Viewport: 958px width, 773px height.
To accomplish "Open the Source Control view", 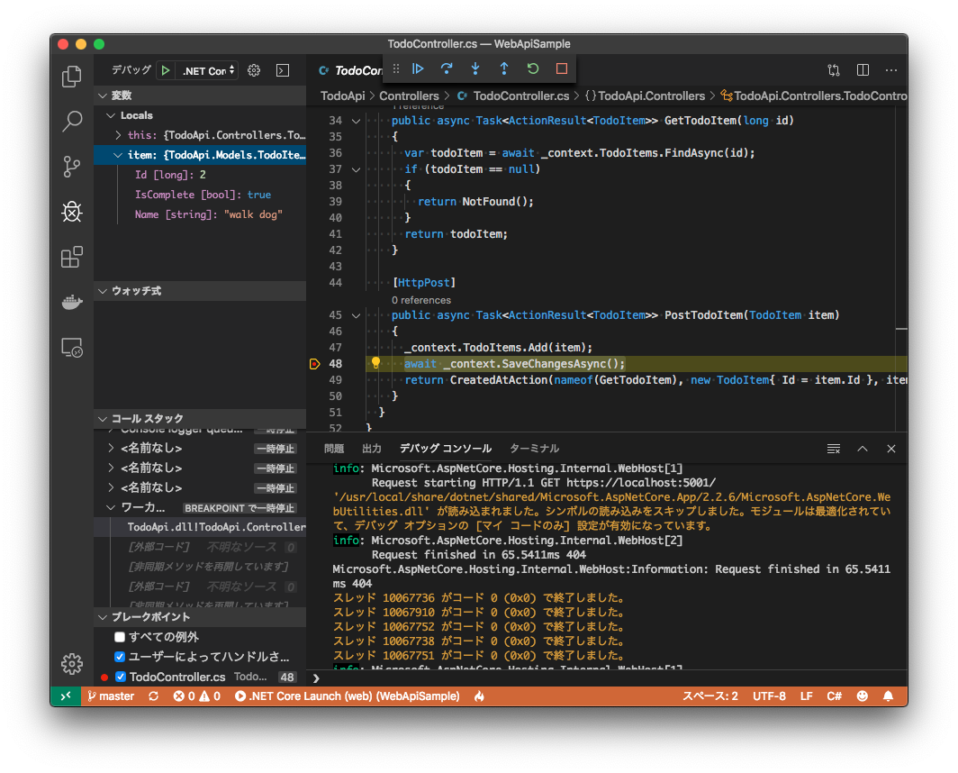I will 72,167.
